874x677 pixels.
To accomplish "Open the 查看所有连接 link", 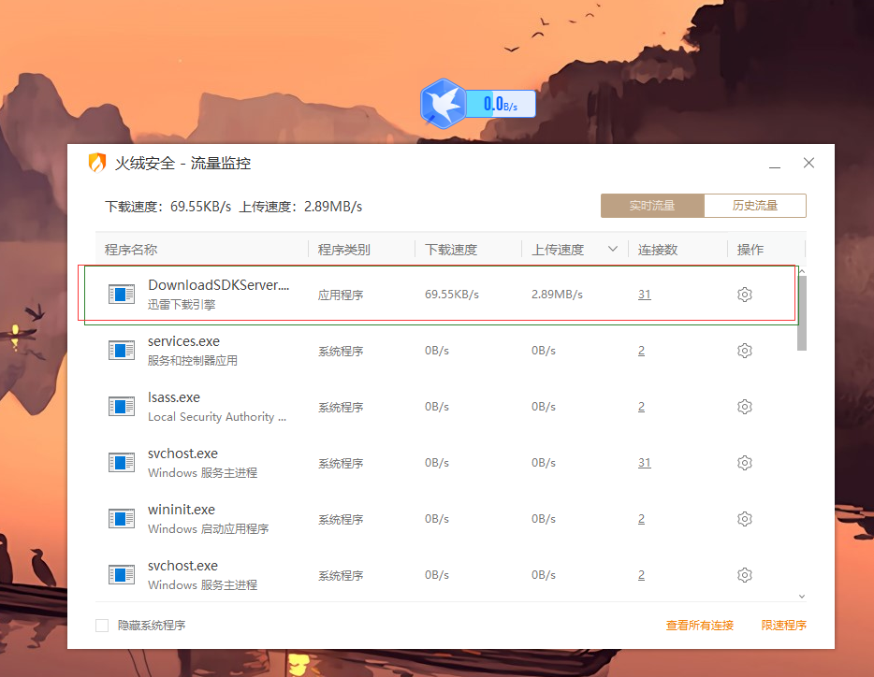I will (x=699, y=625).
